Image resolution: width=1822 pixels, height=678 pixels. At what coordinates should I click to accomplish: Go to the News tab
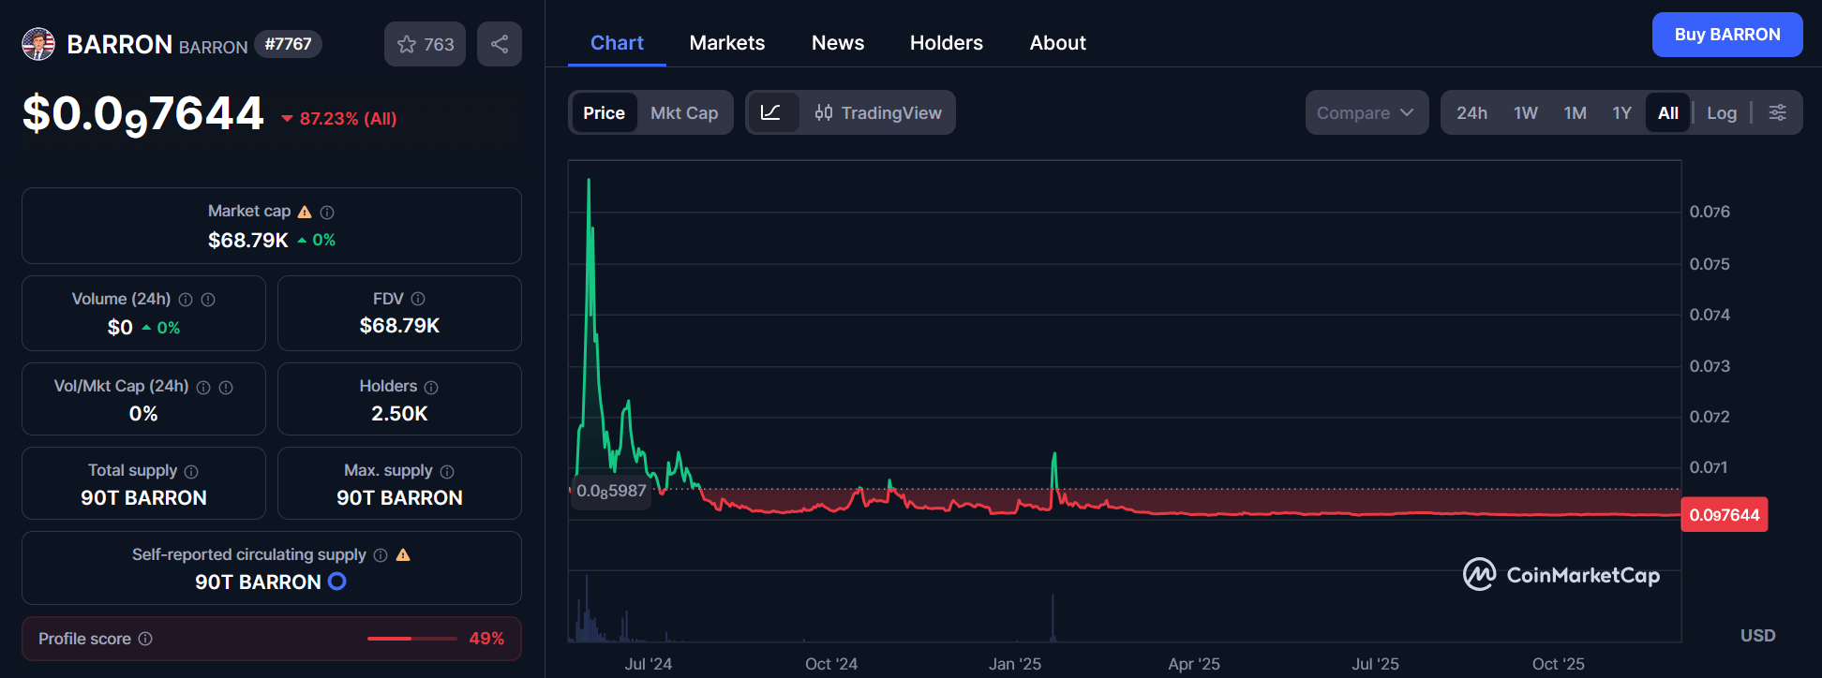click(838, 43)
